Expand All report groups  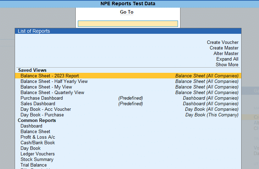point(227,59)
